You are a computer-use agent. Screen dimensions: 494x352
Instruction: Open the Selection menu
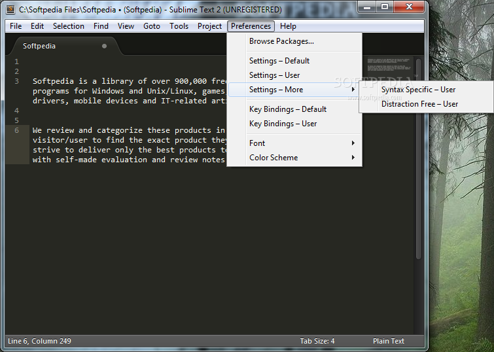click(x=68, y=26)
